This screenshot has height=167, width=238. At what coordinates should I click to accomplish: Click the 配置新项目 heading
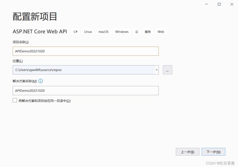(35, 17)
